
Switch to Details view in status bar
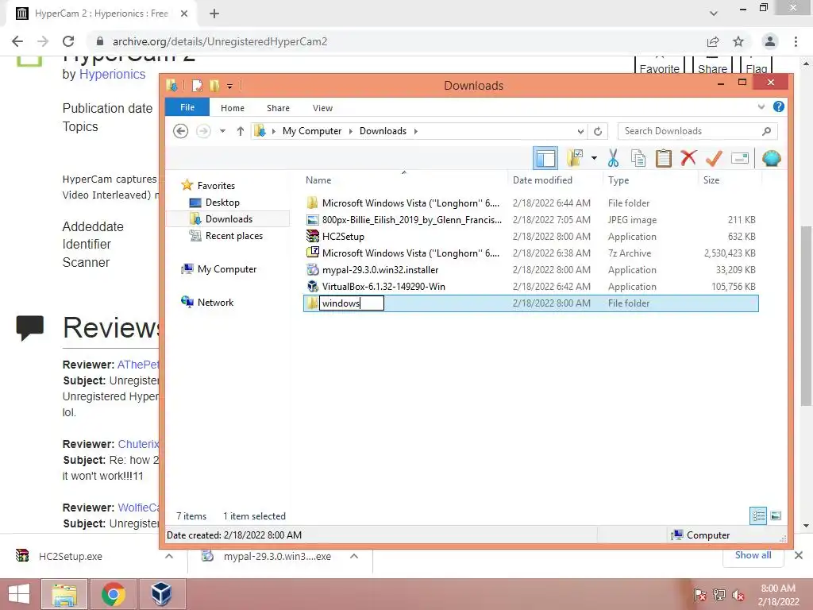tap(758, 515)
